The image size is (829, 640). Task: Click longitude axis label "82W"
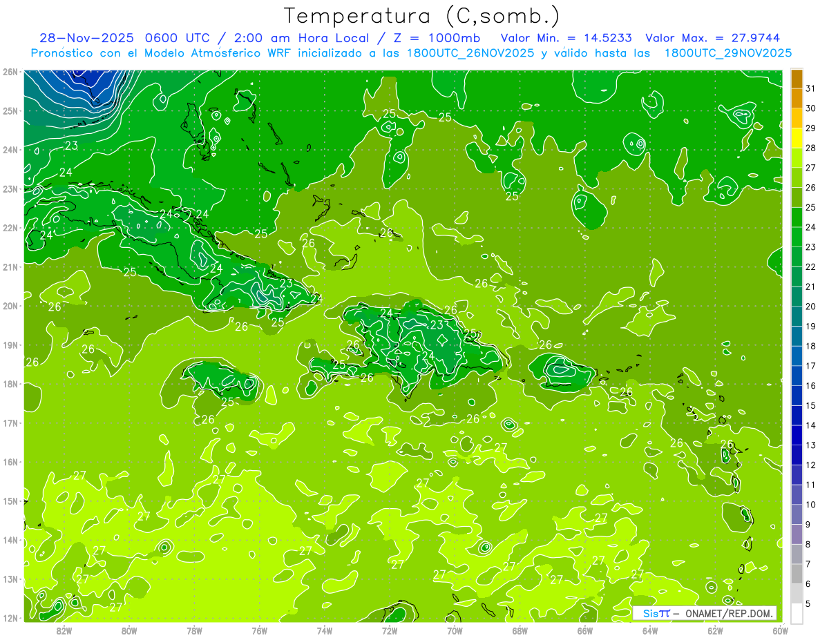coord(64,630)
